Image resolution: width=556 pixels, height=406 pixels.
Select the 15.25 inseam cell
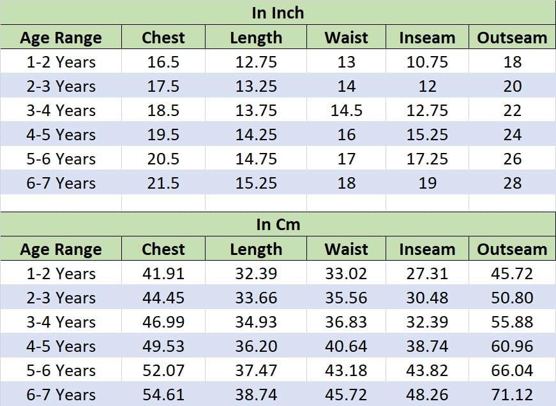[427, 135]
